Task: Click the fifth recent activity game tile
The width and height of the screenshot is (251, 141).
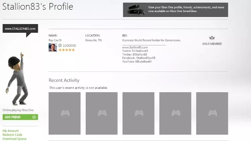Action: click(x=212, y=113)
